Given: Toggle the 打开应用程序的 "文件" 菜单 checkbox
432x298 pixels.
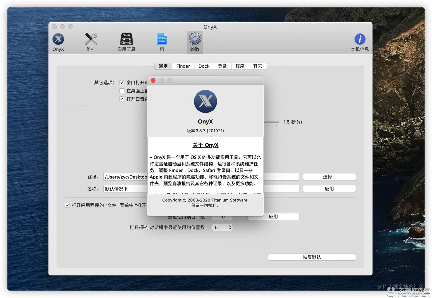Looking at the screenshot, I should [67, 205].
